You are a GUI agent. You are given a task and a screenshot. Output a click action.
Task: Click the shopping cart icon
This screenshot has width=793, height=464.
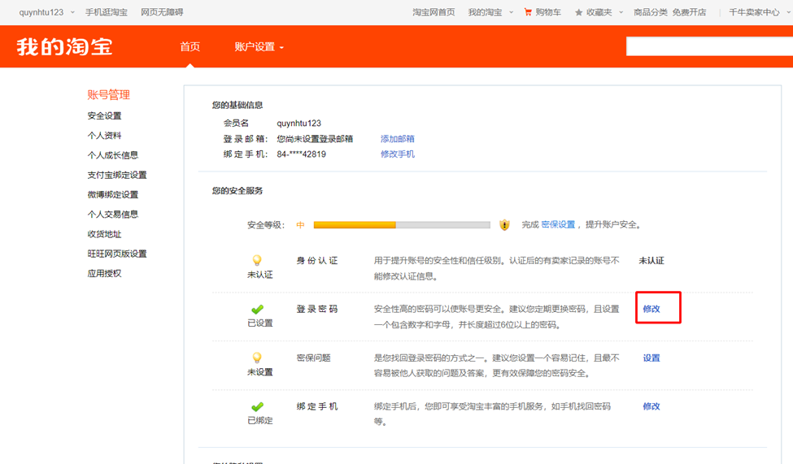[x=528, y=12]
